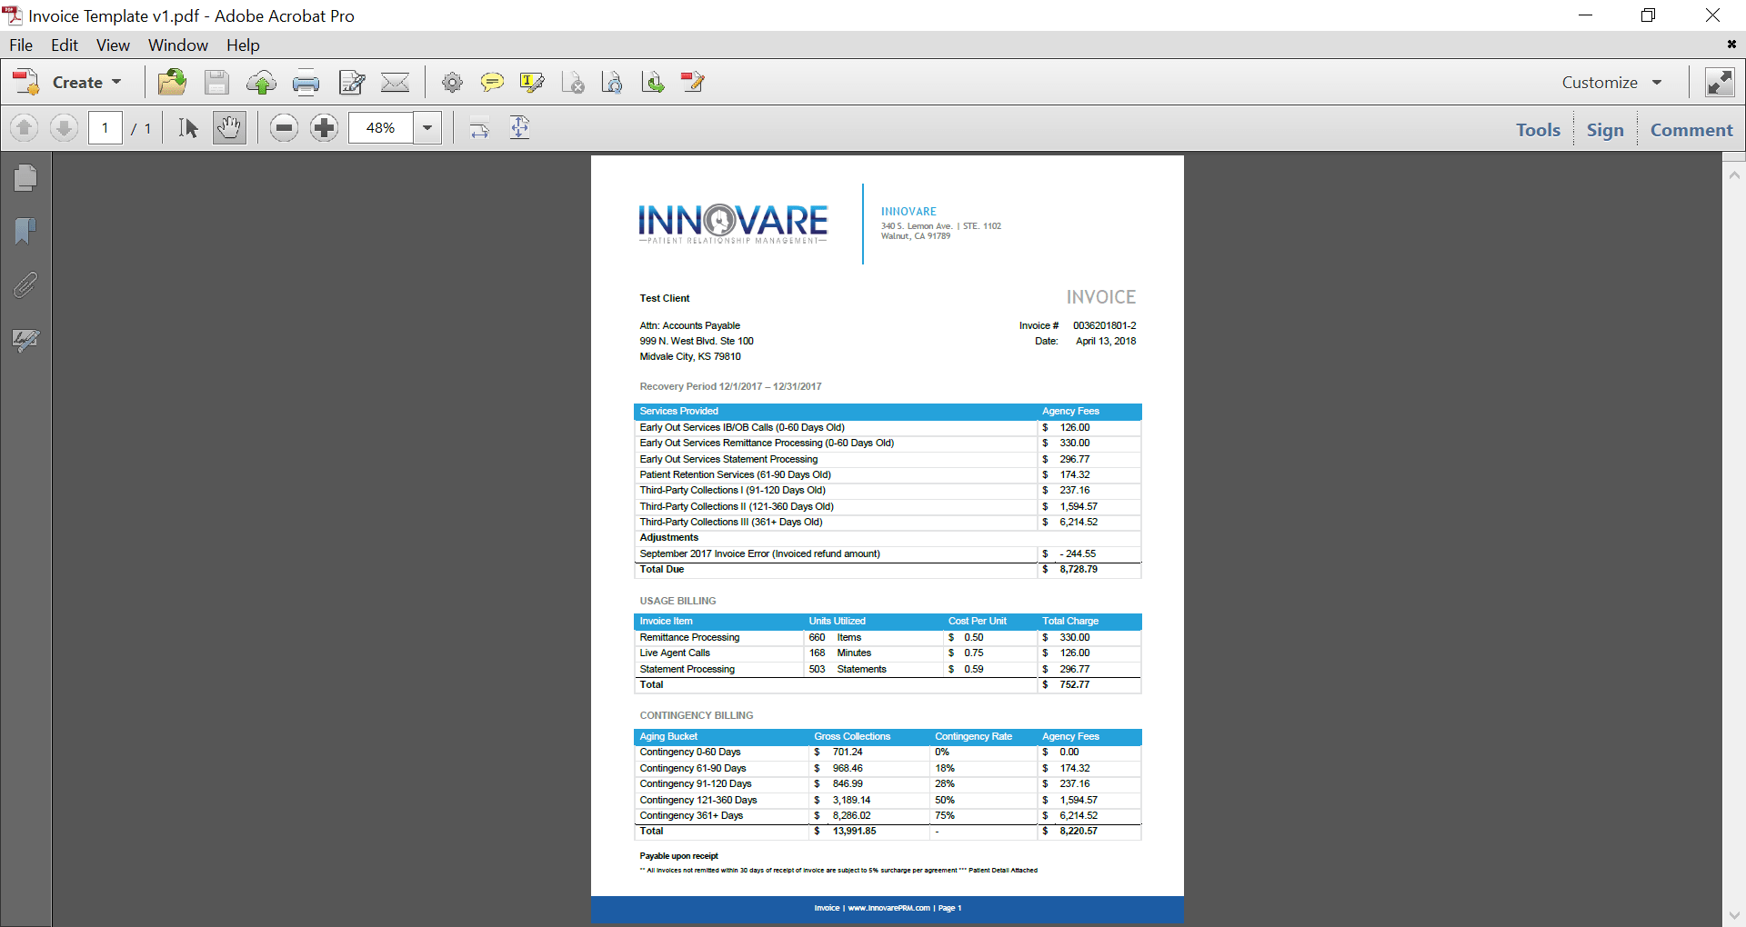This screenshot has height=927, width=1746.
Task: Expand the Create dropdown menu
Action: point(87,82)
